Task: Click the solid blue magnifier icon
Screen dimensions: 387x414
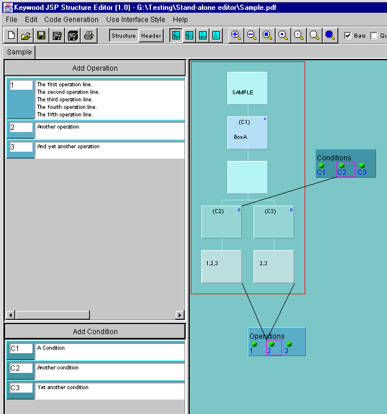Action: 330,35
